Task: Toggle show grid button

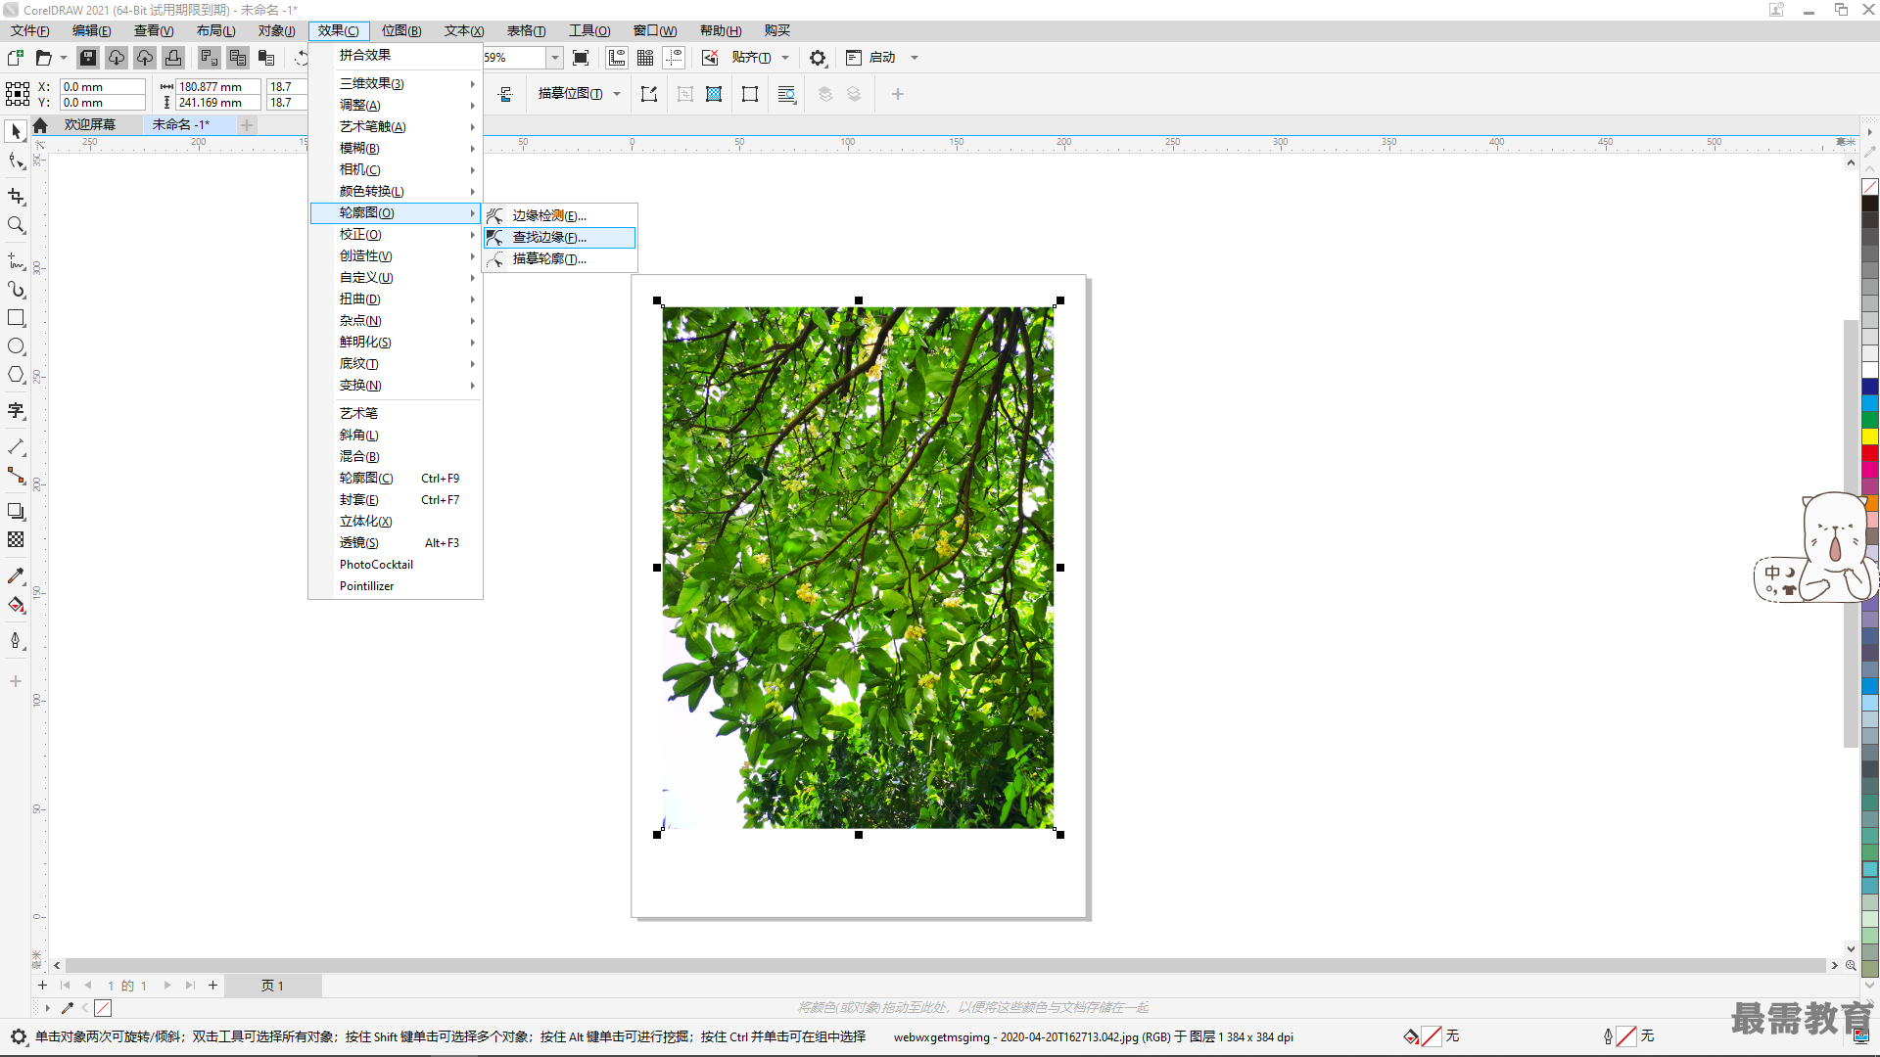Action: click(x=645, y=58)
